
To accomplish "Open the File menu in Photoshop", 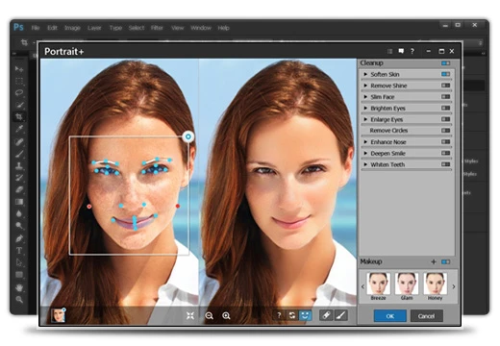I will point(36,28).
